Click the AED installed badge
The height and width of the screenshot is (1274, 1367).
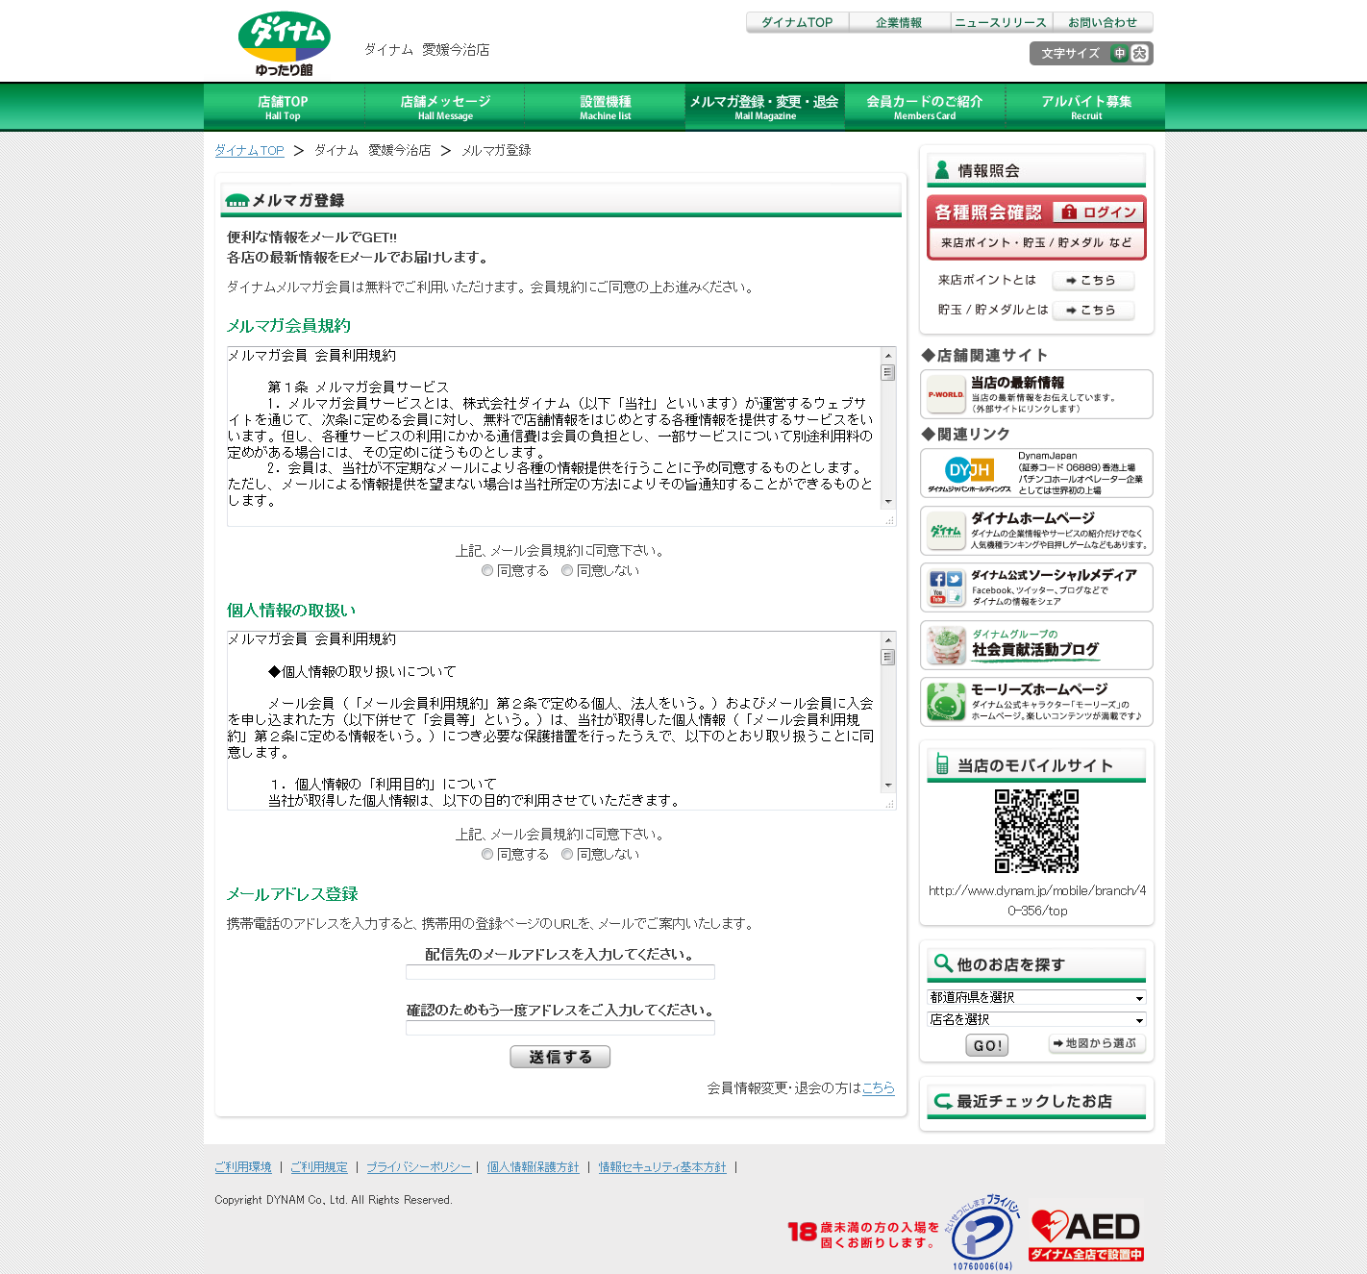(1086, 1236)
